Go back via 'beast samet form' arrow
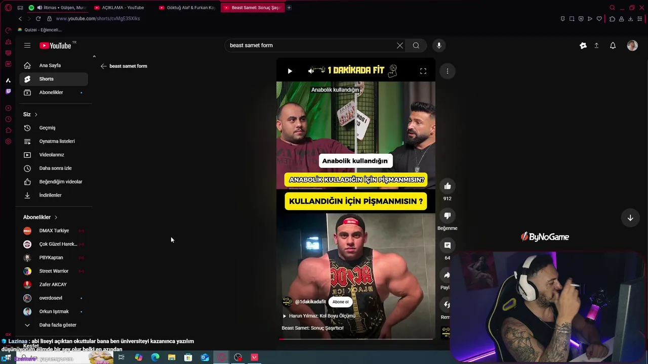Image resolution: width=648 pixels, height=364 pixels. click(103, 66)
